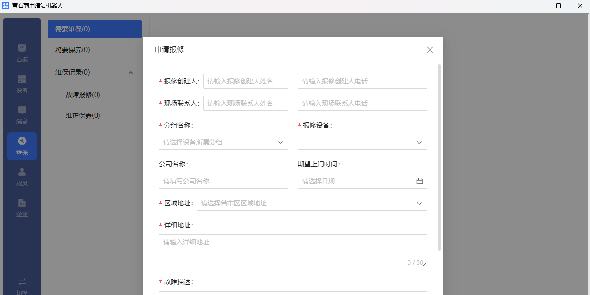Switch to 将要保养(0) menu item
Viewport: 590px width, 295px height.
pos(73,50)
